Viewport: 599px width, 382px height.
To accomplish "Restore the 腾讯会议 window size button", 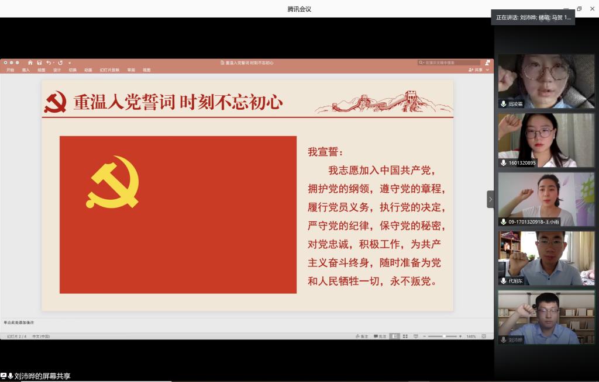I will (x=579, y=9).
